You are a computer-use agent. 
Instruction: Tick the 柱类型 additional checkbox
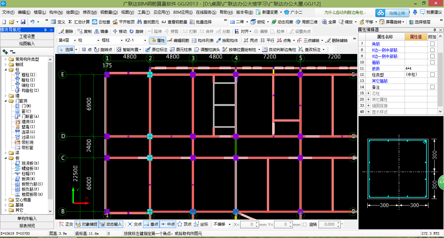(x=432, y=75)
